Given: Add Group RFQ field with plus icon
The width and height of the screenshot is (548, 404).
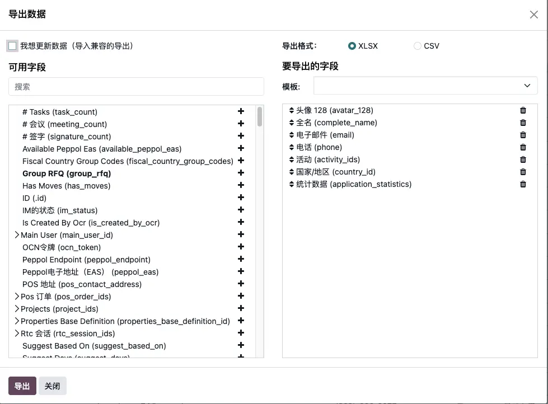Looking at the screenshot, I should pos(241,173).
